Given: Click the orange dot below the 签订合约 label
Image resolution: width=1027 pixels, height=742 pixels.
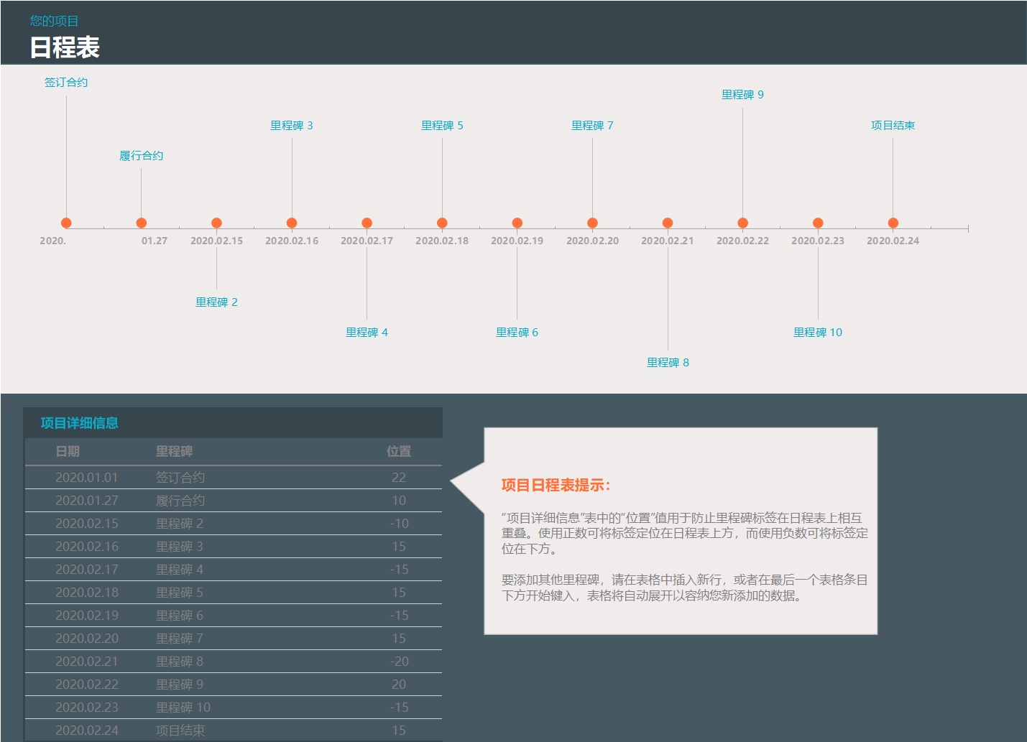Looking at the screenshot, I should pos(66,223).
